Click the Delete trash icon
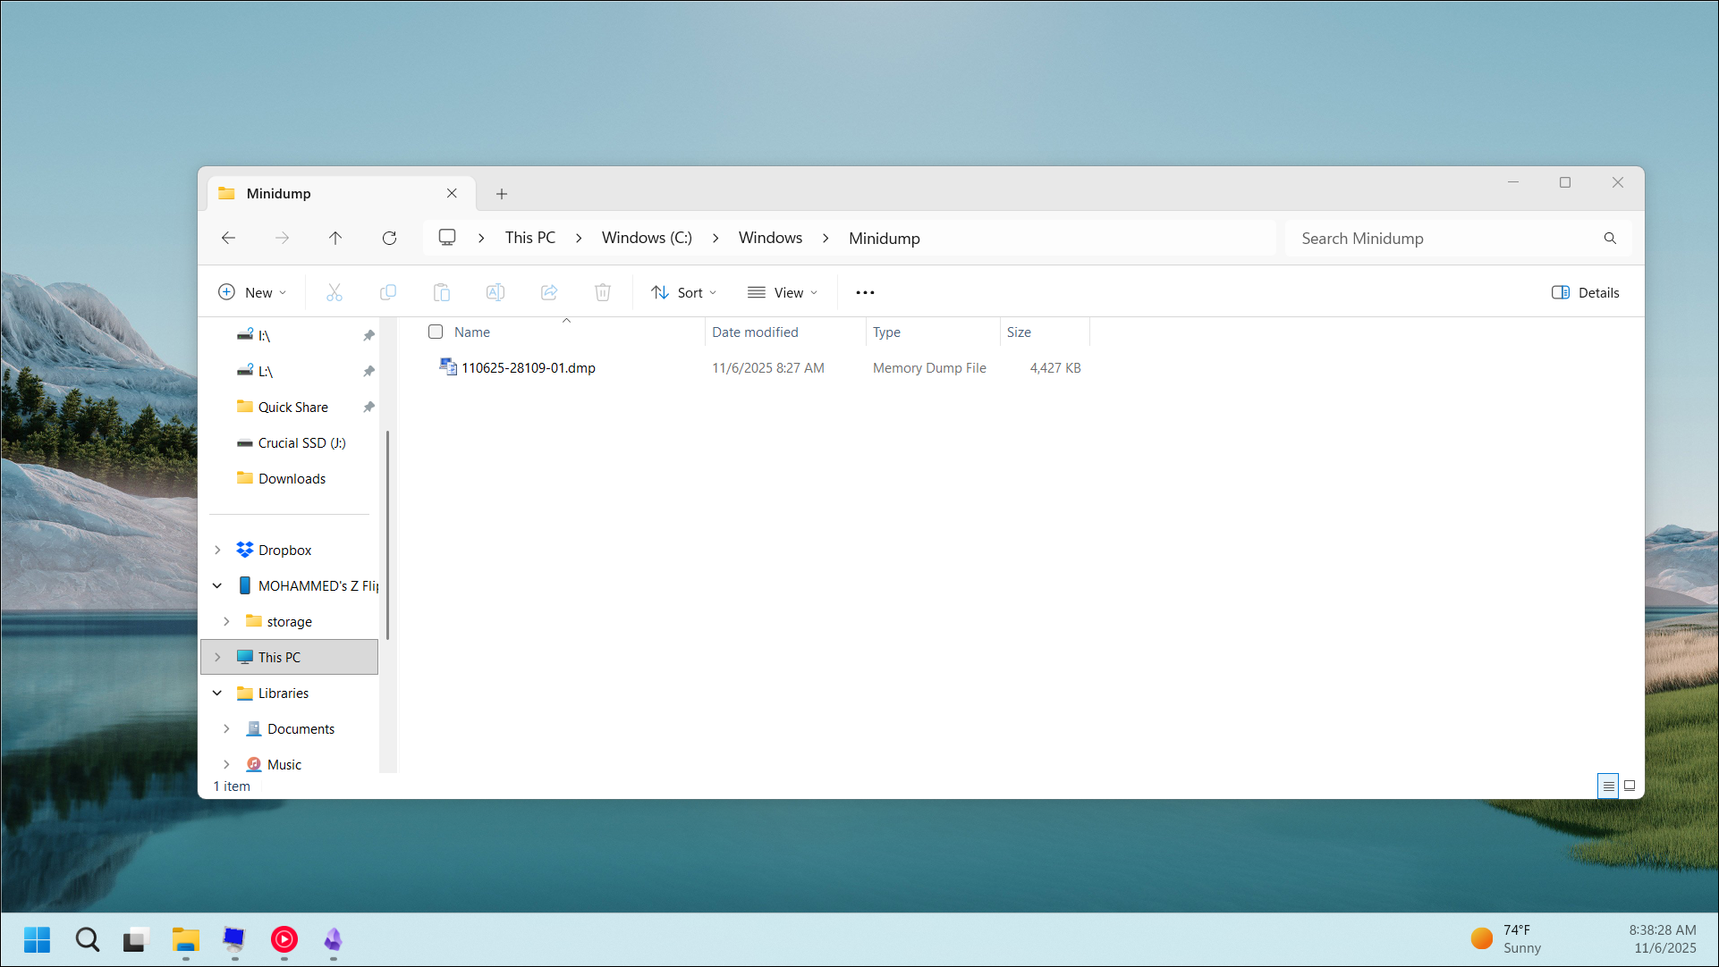The height and width of the screenshot is (967, 1719). pos(603,292)
